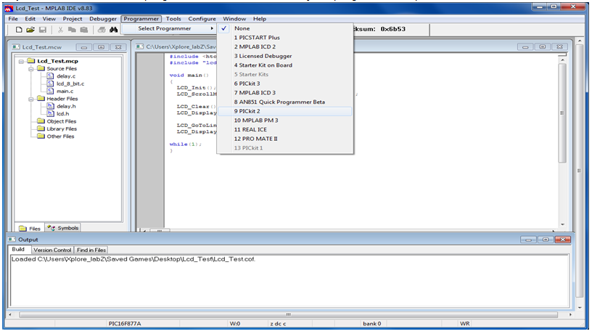Click the Print toolbar icon

point(102,30)
